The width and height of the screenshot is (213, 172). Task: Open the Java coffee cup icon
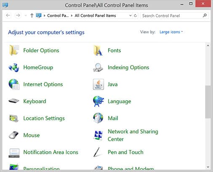coord(99,84)
